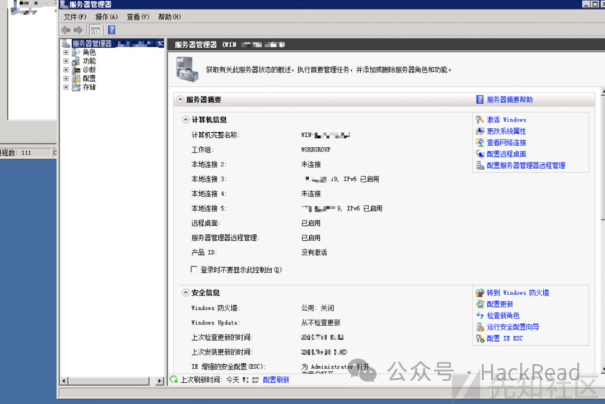The height and width of the screenshot is (404, 605).
Task: Expand the 诊断 tree node
Action: point(66,70)
